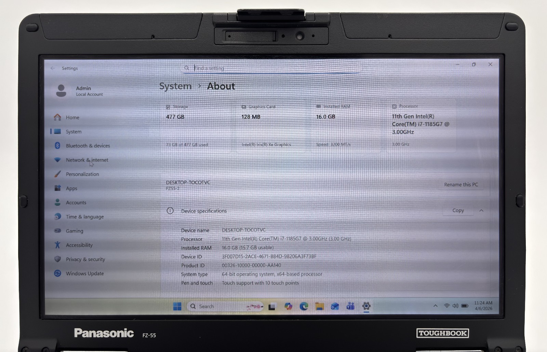The image size is (547, 352).
Task: Click the Admin local account profile
Action: click(x=79, y=91)
